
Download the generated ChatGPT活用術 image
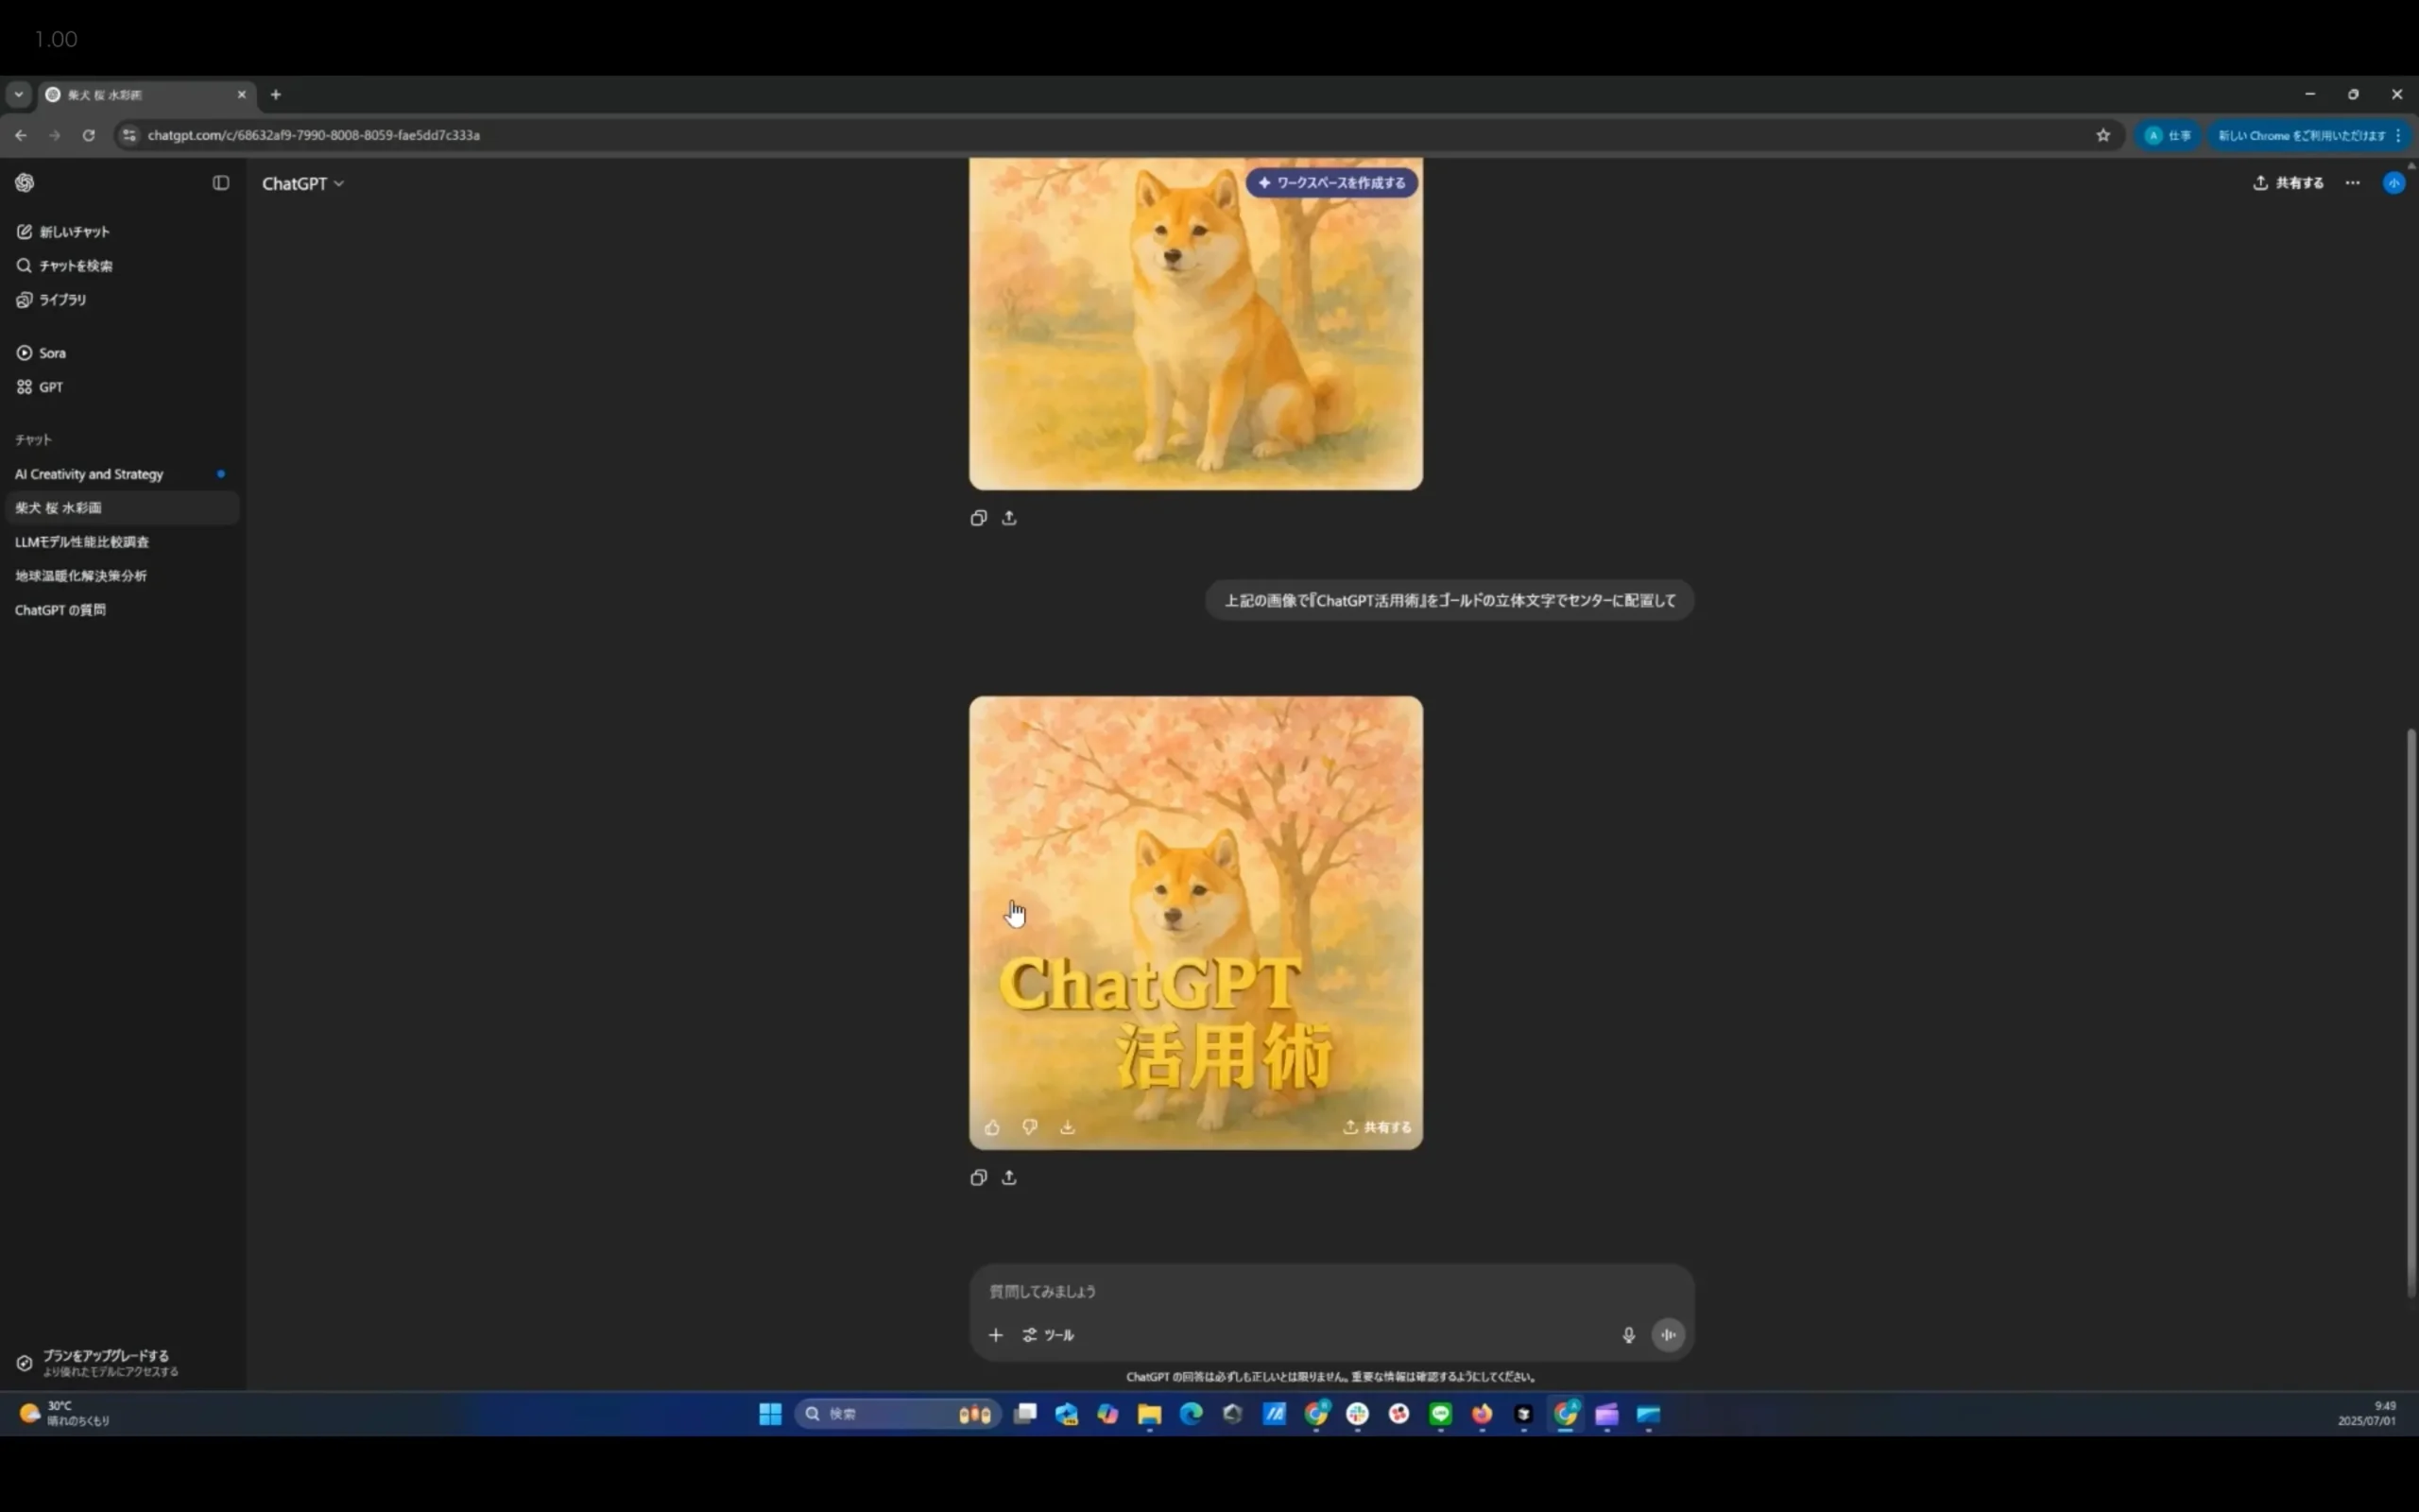[x=1068, y=1127]
